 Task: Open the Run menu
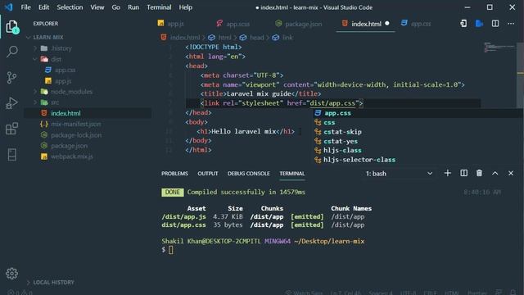coord(133,7)
